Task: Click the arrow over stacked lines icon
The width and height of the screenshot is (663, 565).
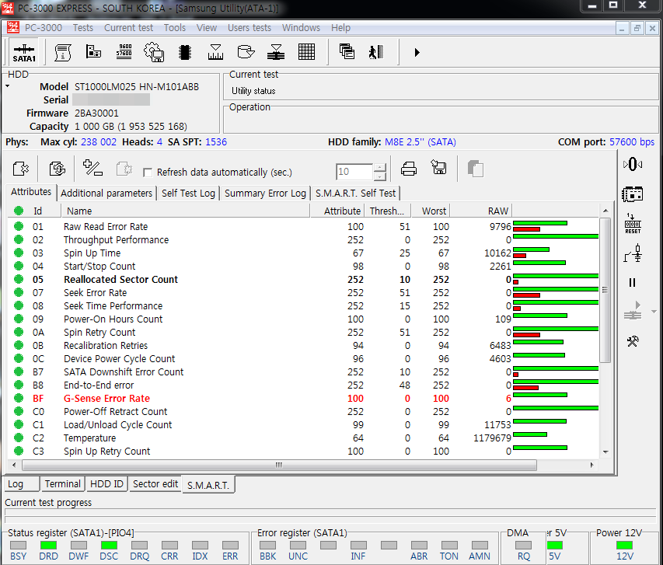Action: coord(276,52)
